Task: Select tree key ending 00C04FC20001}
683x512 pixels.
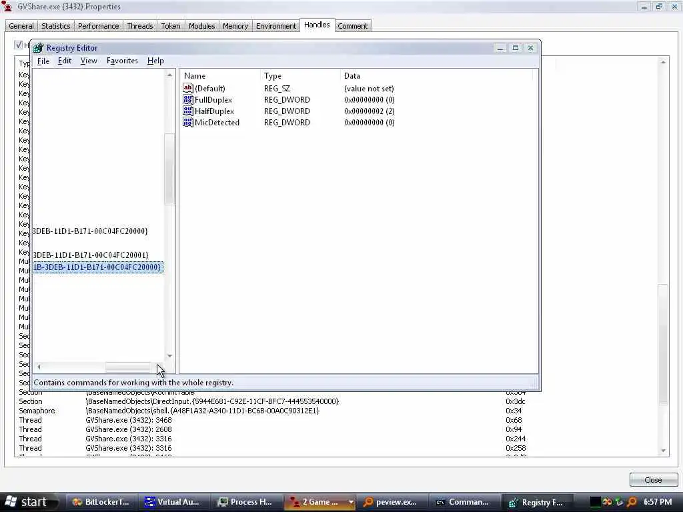Action: (x=91, y=255)
